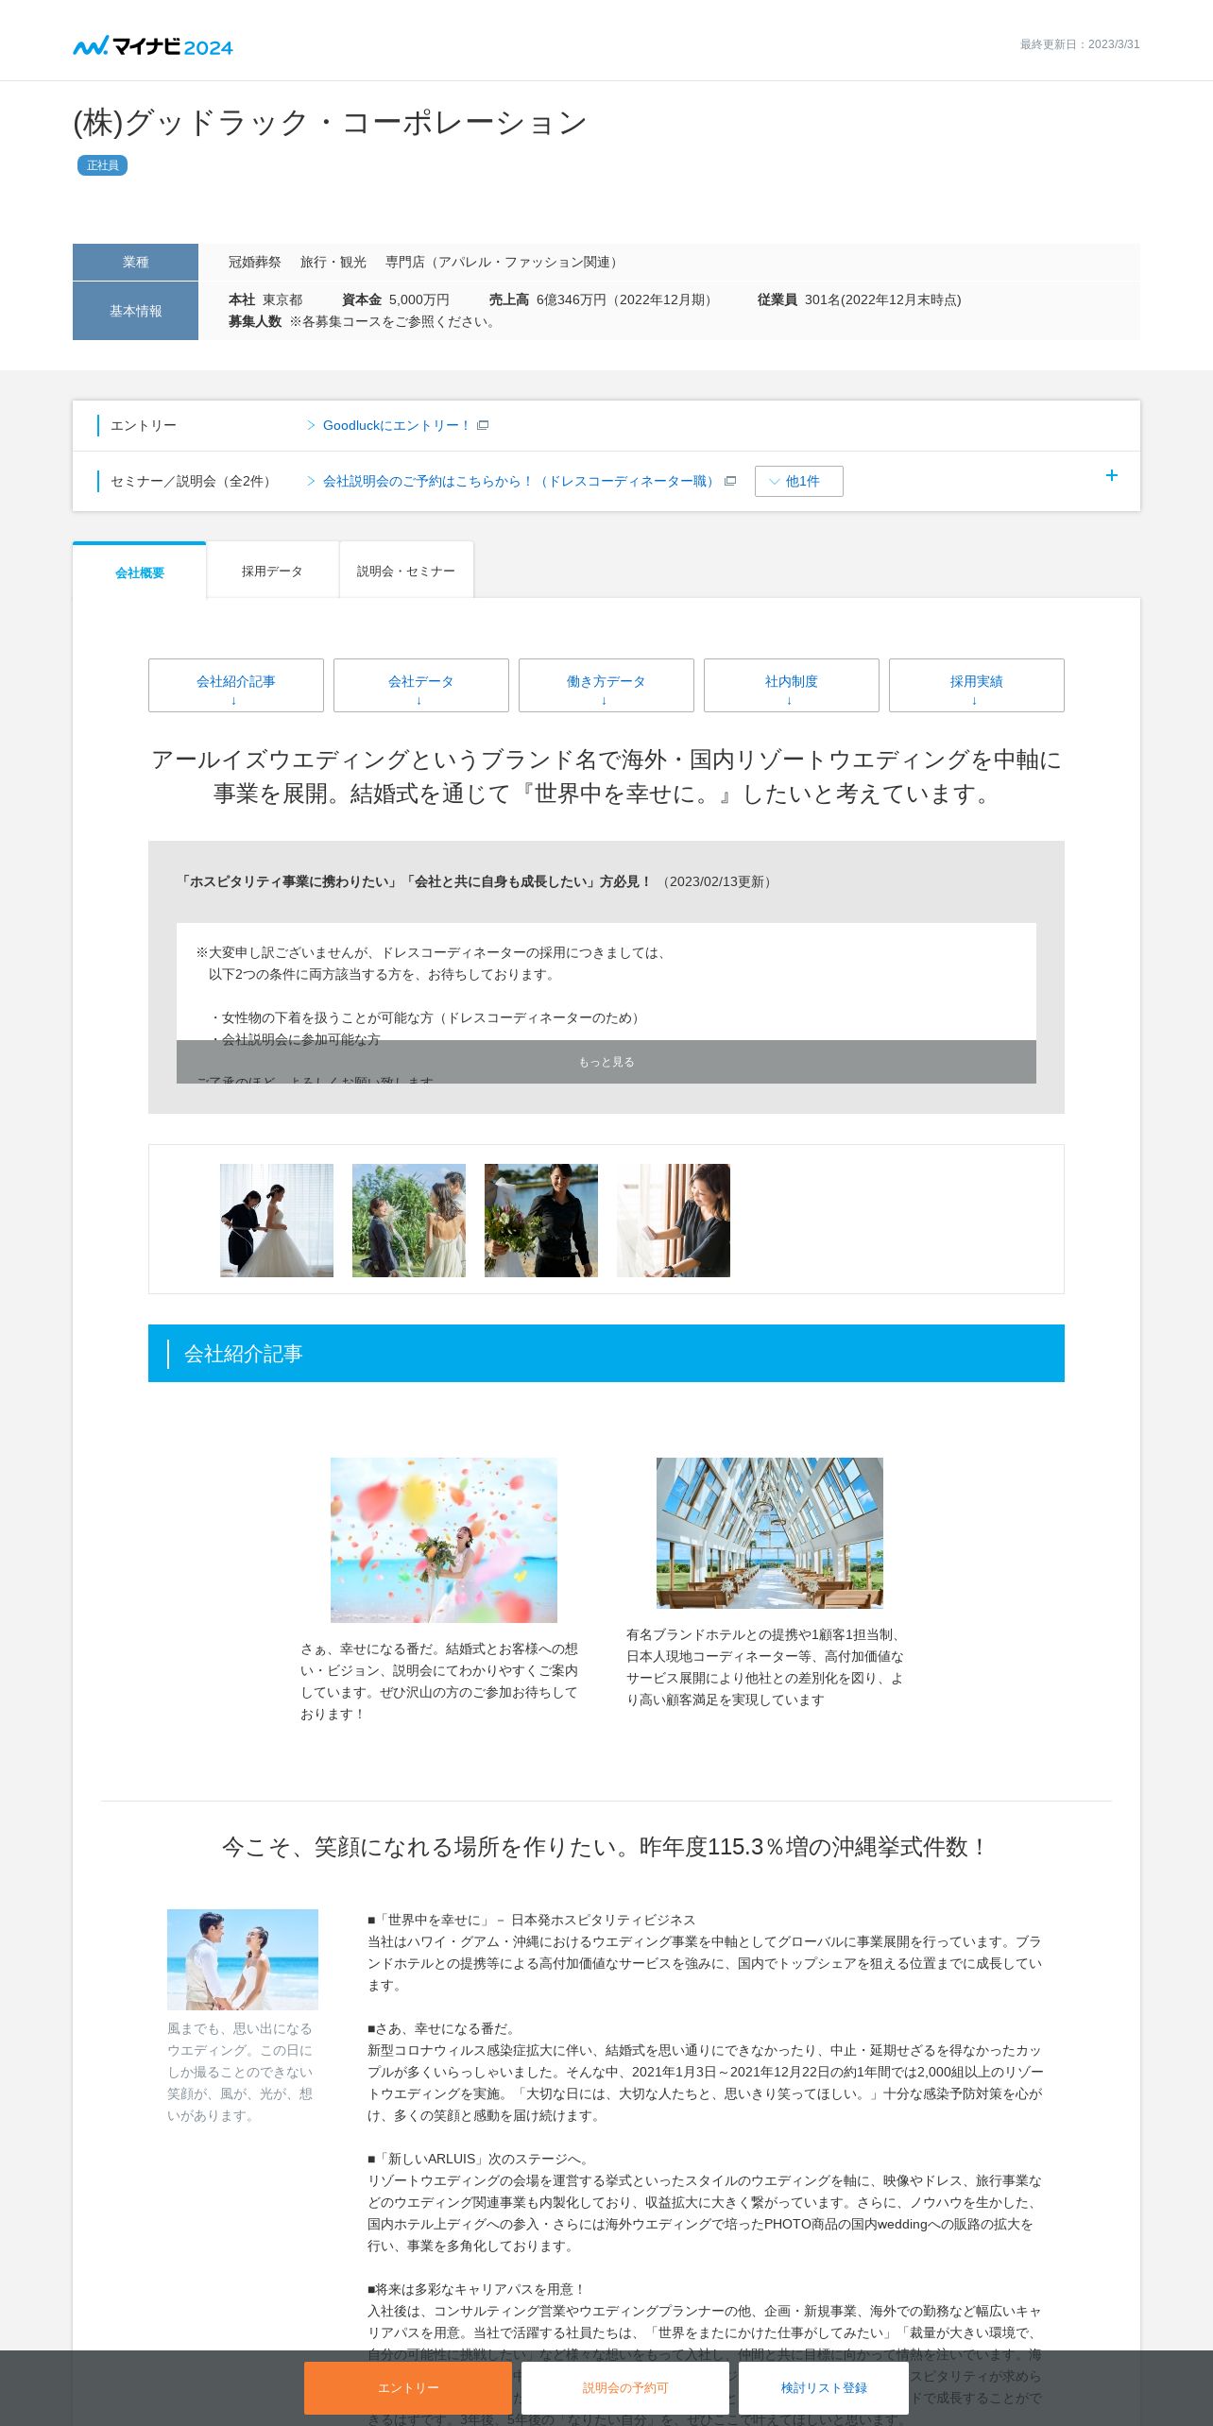Open the Goodluckにエントリー！ link
Image resolution: width=1213 pixels, height=2426 pixels.
396,425
